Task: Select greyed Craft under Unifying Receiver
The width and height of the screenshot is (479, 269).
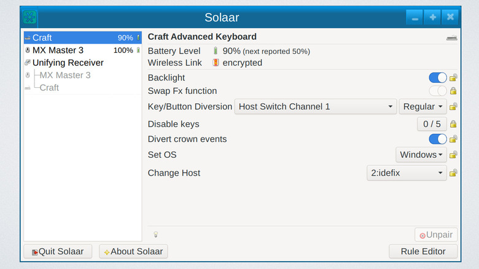Action: point(83,88)
